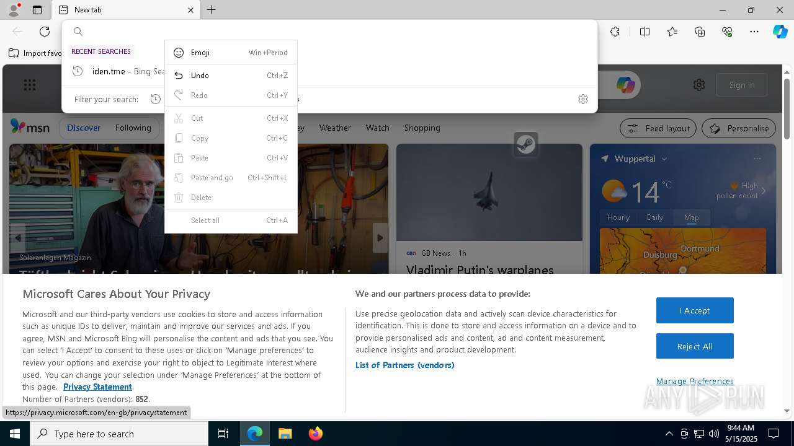
Task: Open Collections icon in toolbar
Action: pos(700,32)
